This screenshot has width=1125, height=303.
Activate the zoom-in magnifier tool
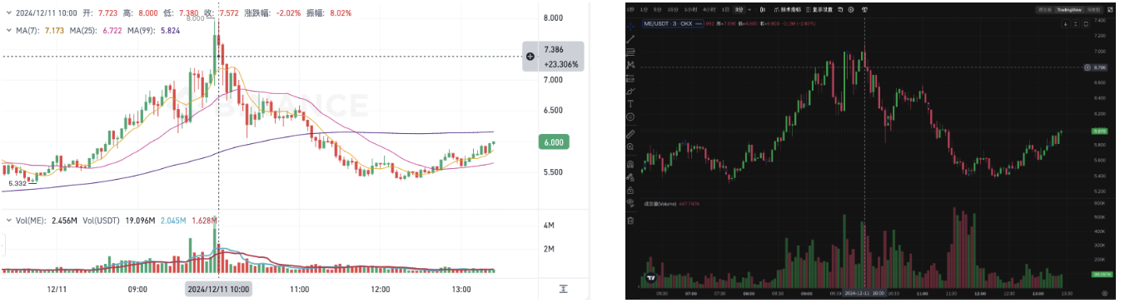pyautogui.click(x=630, y=147)
